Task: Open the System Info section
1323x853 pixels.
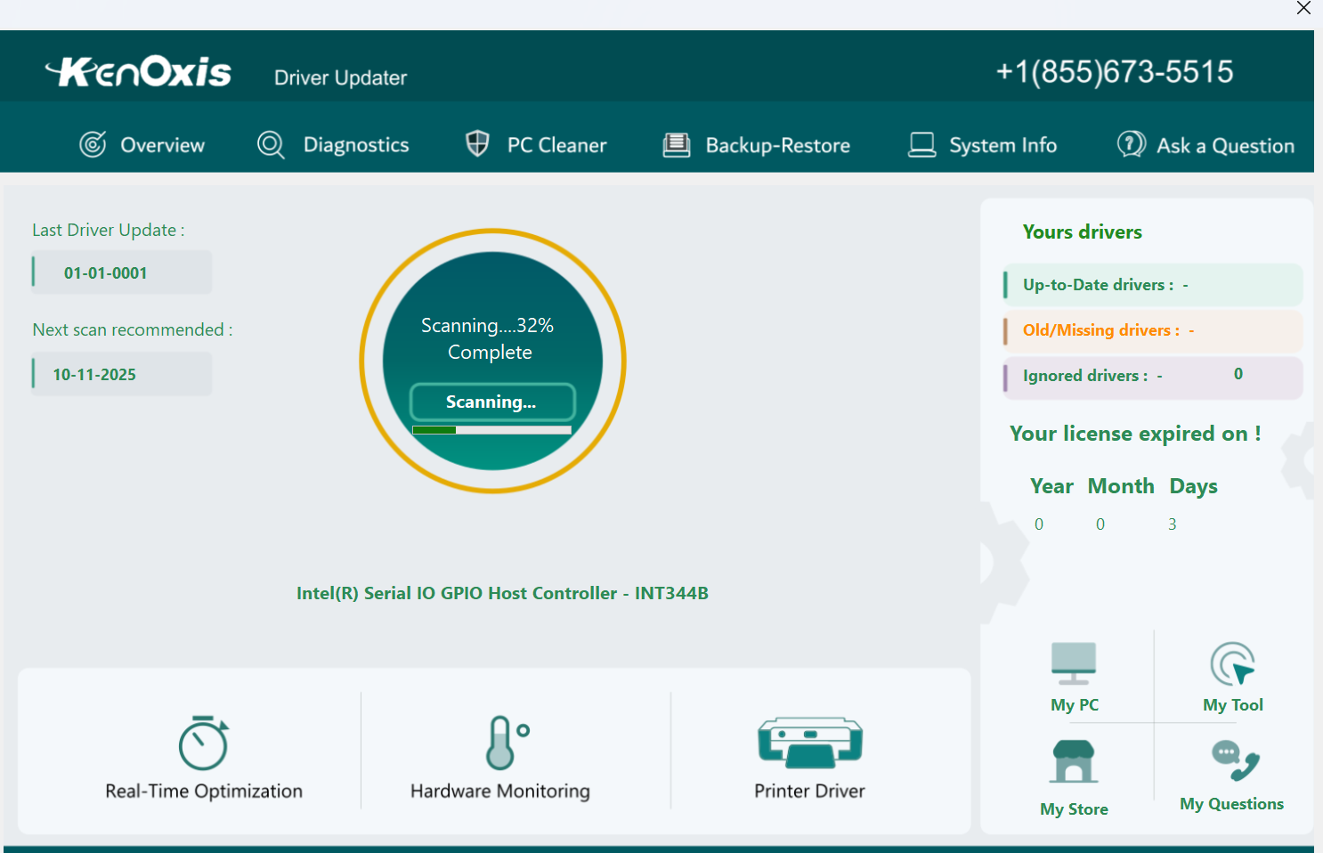Action: click(x=982, y=144)
